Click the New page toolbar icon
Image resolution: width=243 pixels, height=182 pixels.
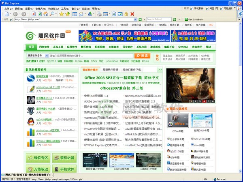[6, 14]
